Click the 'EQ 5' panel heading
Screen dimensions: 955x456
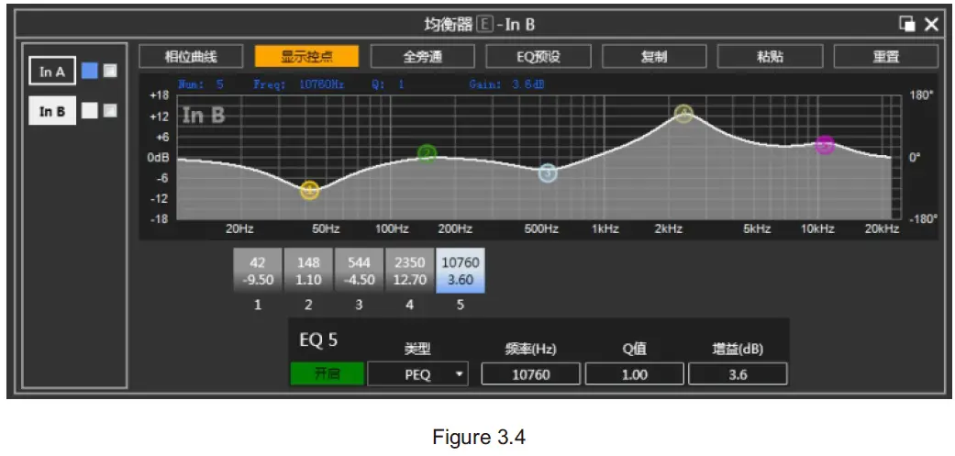(318, 340)
